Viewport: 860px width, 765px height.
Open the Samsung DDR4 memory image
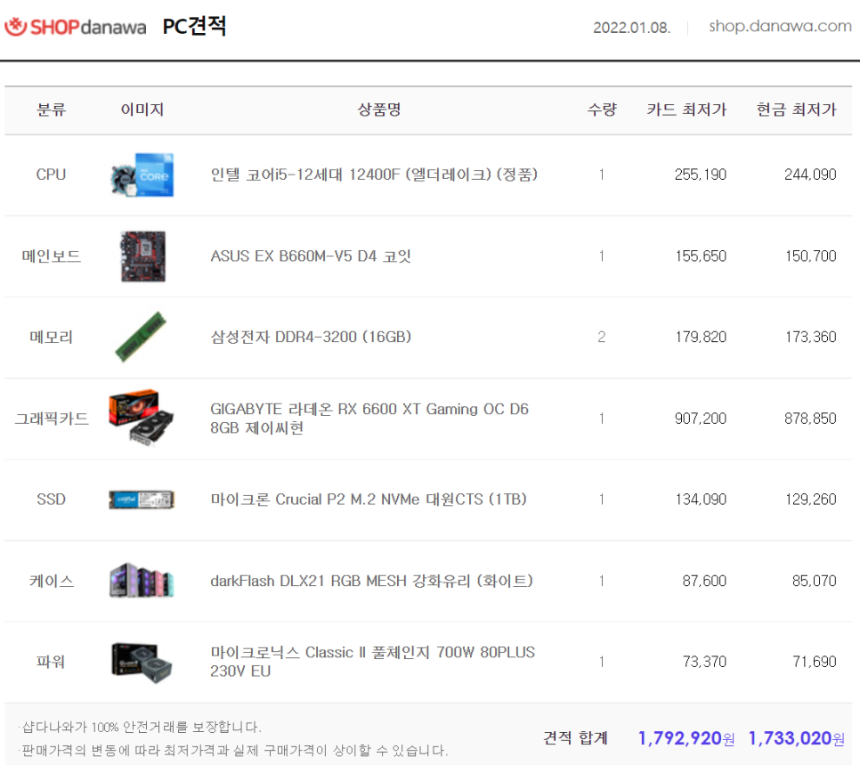coord(142,337)
